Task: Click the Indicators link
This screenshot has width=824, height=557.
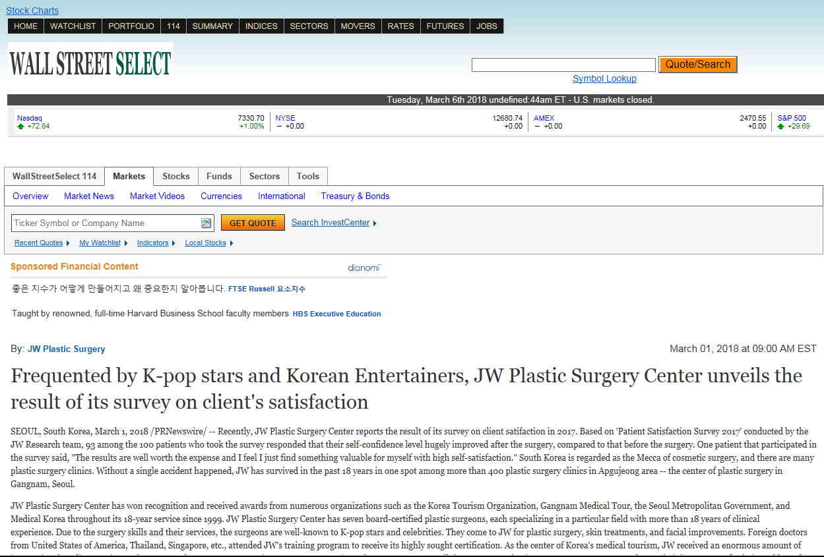Action: click(x=152, y=243)
